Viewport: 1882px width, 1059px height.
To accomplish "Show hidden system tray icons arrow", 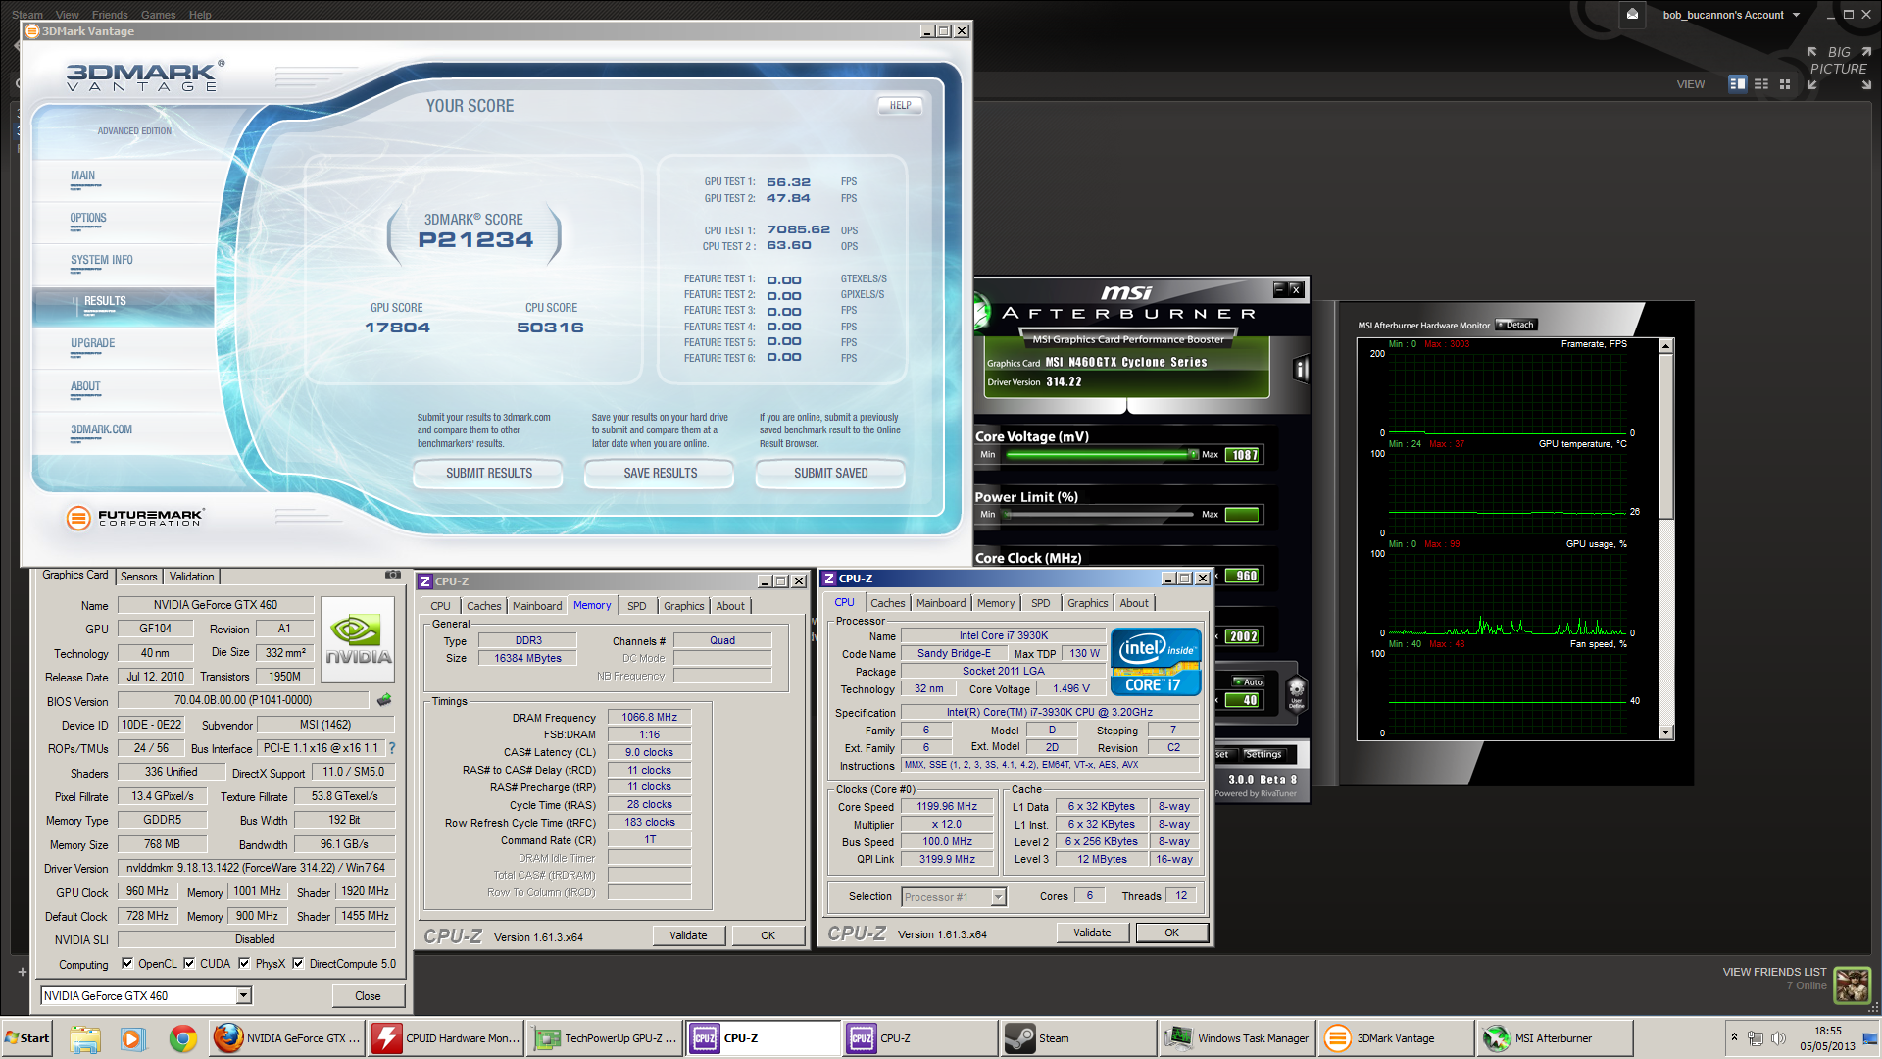I will pos(1734,1037).
